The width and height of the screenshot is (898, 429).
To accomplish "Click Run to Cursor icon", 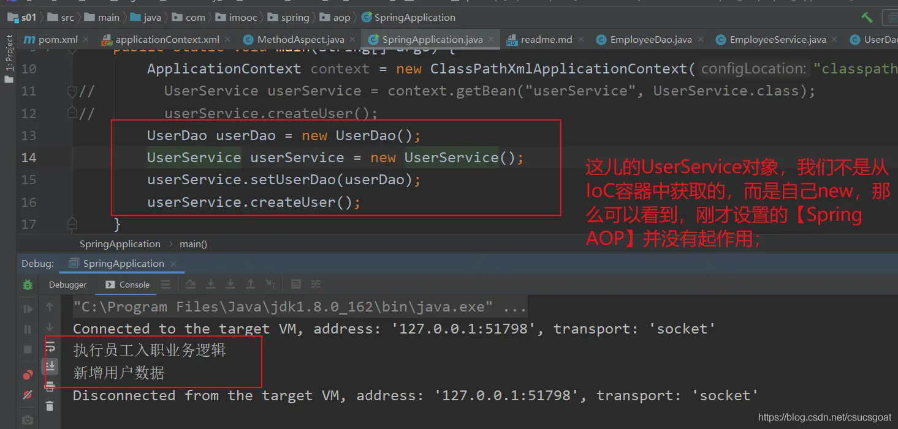I will pyautogui.click(x=270, y=285).
